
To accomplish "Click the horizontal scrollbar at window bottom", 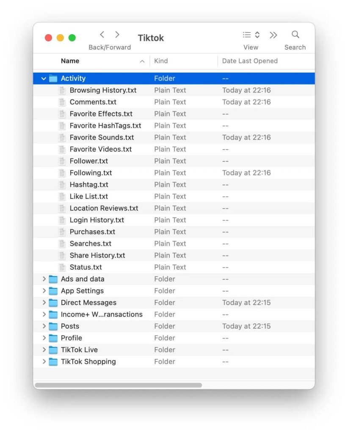I will point(118,385).
